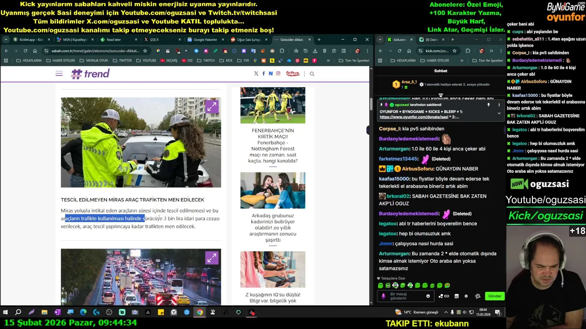Bookmark kick.com page with star icon
586x329 pixels.
(x=454, y=51)
